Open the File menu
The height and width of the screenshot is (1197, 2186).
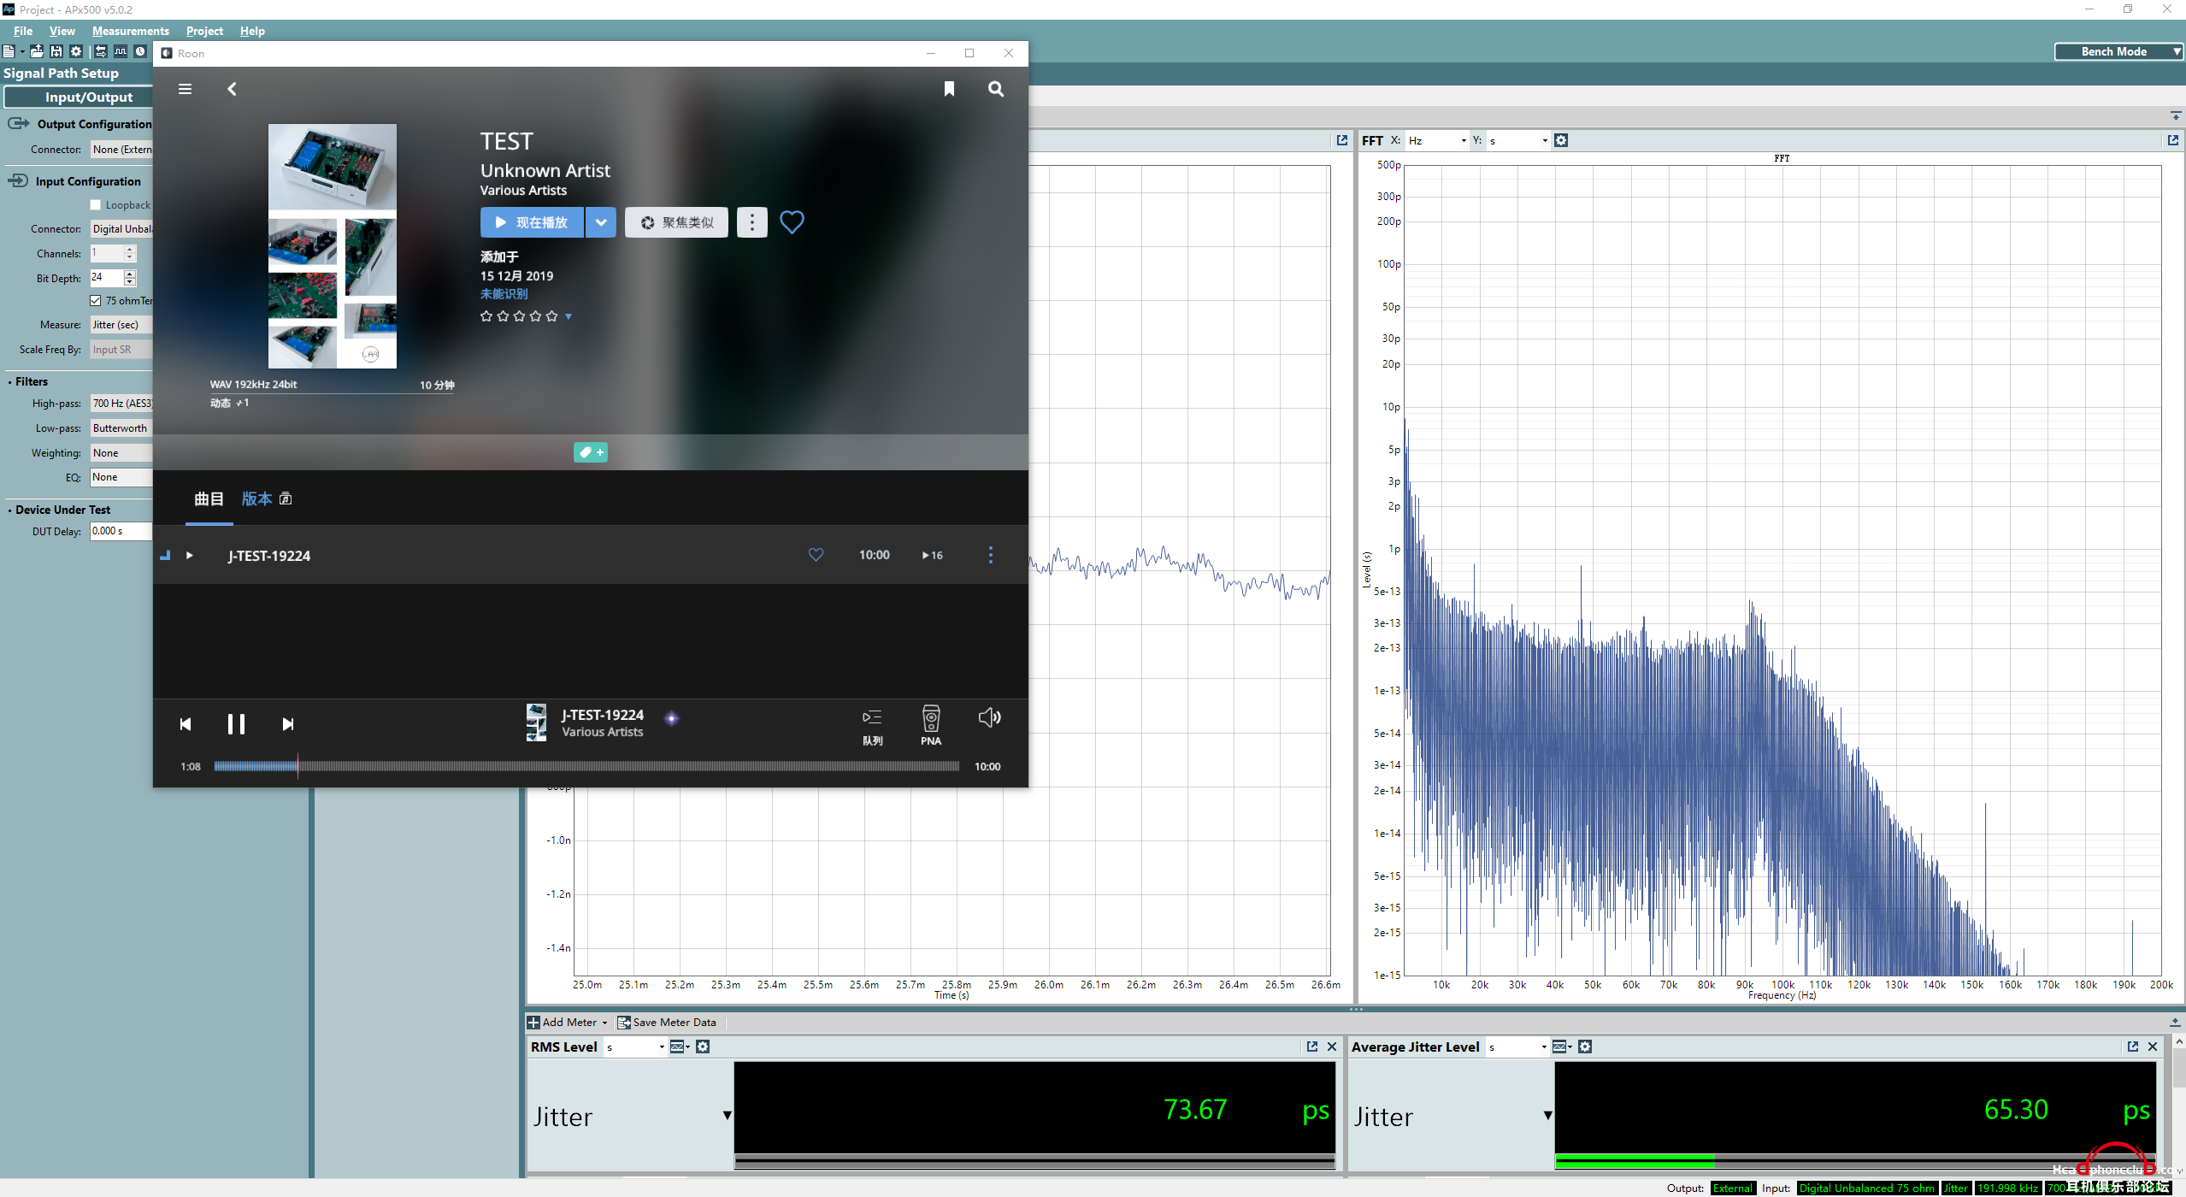(x=23, y=31)
